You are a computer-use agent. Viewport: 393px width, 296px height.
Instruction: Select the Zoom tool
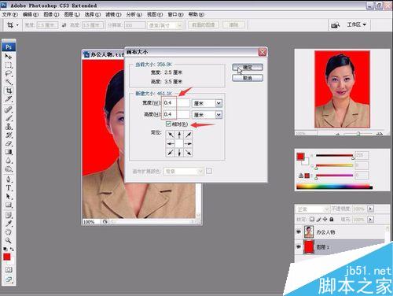[x=9, y=241]
